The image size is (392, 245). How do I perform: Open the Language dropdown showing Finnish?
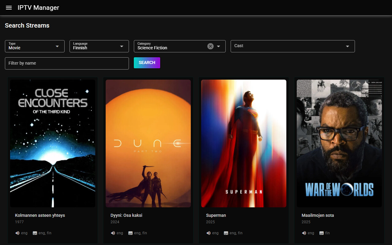(99, 46)
